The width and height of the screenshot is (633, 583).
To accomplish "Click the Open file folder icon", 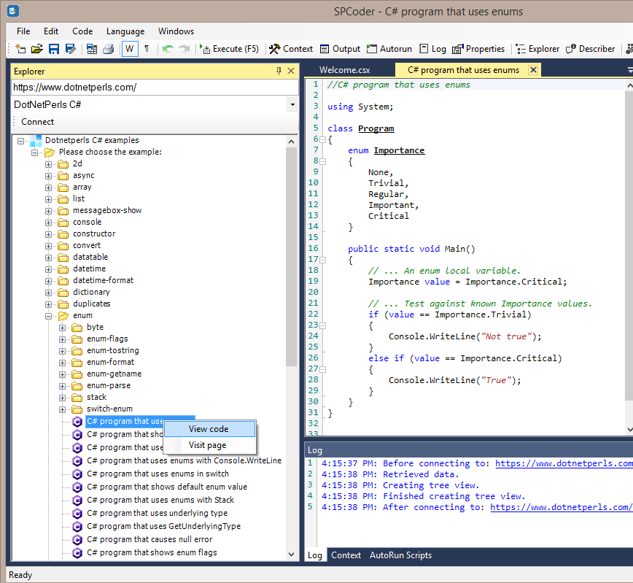I will (x=36, y=49).
